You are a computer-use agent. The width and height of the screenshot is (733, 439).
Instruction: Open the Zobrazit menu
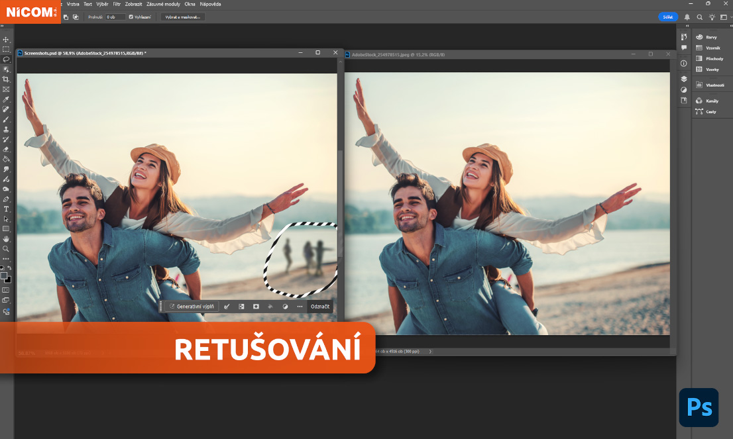[x=134, y=4]
